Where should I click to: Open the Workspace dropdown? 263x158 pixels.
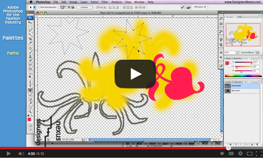(200, 7)
